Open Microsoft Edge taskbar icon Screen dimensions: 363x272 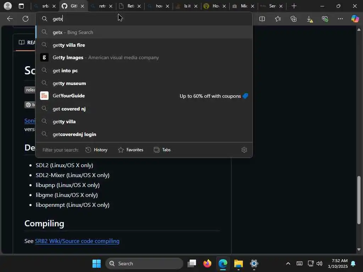(x=223, y=263)
